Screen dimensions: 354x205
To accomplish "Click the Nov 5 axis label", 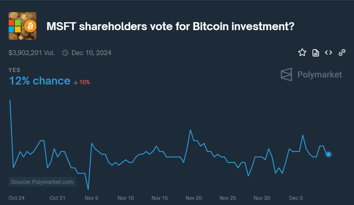I will (x=92, y=198).
